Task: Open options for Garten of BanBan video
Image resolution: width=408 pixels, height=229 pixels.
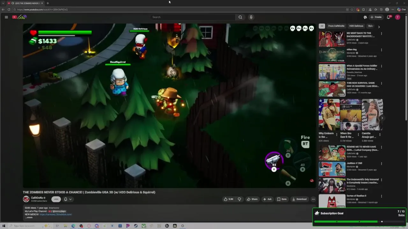Action: pos(382,196)
